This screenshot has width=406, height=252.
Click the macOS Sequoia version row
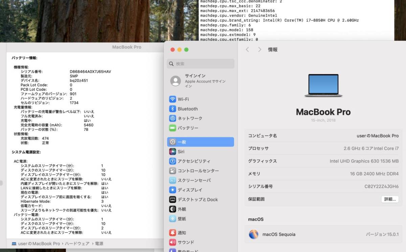tap(323, 234)
